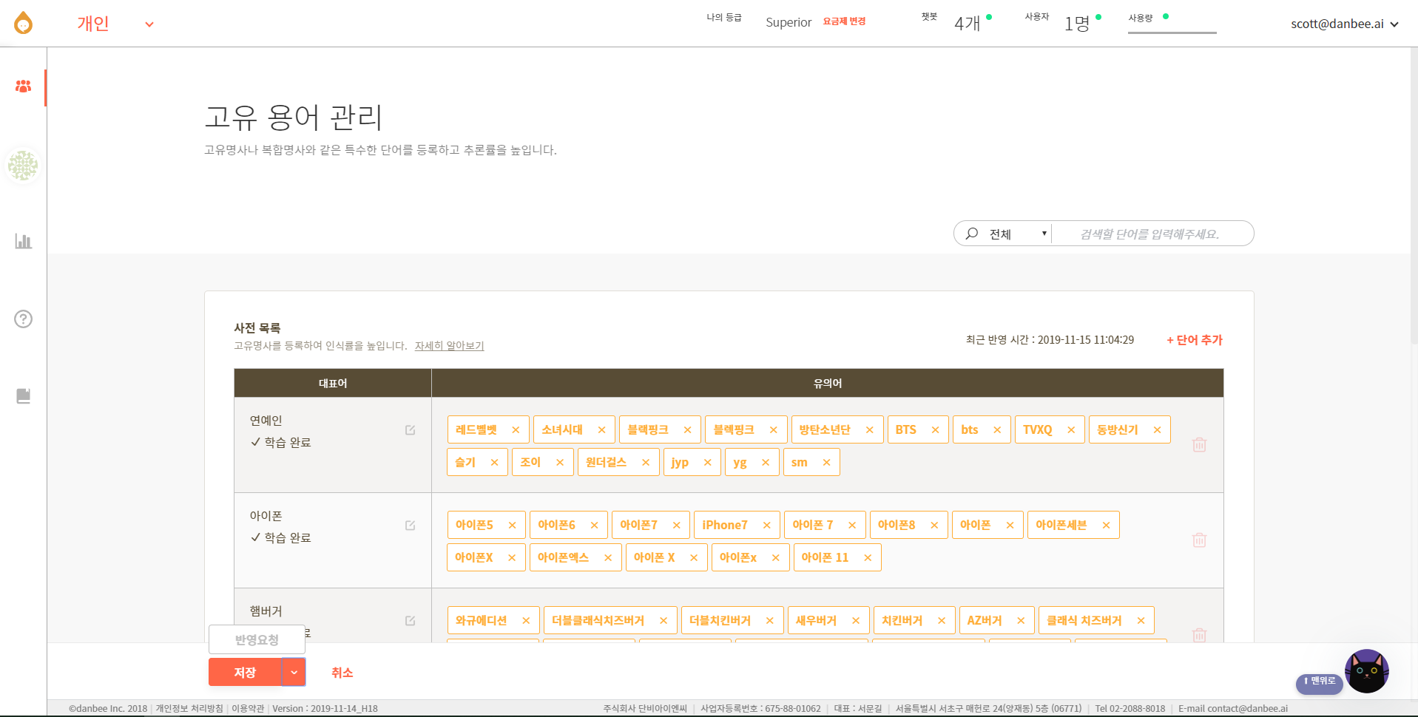
Task: Click the 취소 cancel link
Action: (x=342, y=673)
